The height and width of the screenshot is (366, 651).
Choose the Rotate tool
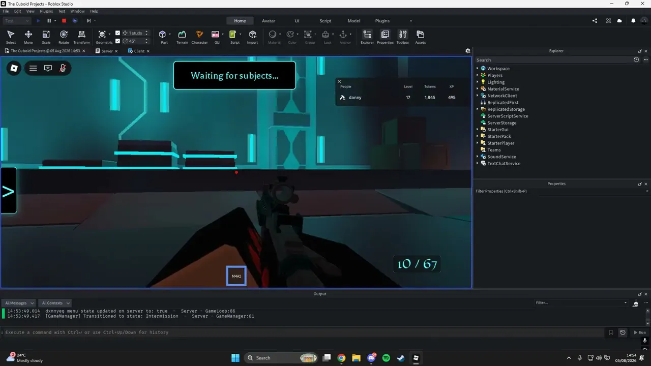[x=64, y=37]
